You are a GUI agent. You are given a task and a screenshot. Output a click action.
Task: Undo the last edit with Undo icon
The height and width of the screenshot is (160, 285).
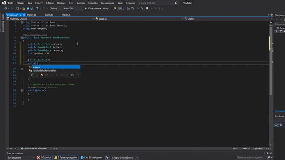37,8
